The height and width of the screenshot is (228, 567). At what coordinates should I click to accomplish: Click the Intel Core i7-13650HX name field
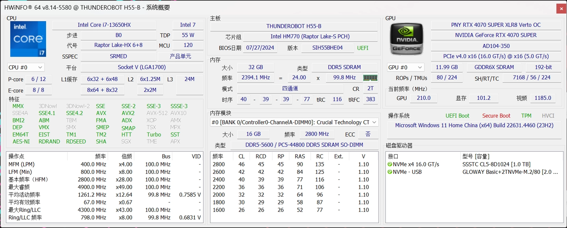pyautogui.click(x=104, y=25)
